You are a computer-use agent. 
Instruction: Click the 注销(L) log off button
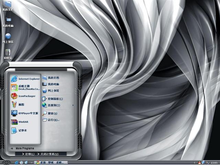coord(30,154)
